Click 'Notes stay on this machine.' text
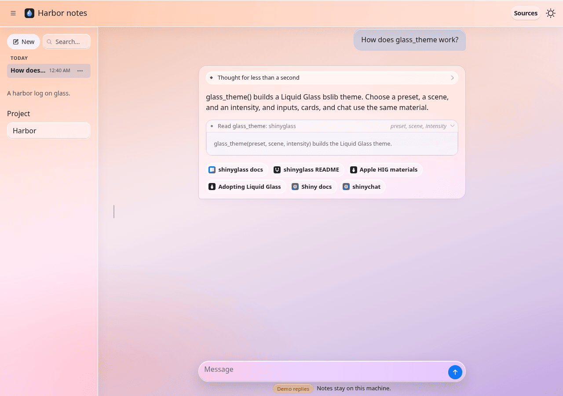Viewport: 563px width, 396px height. tap(354, 389)
